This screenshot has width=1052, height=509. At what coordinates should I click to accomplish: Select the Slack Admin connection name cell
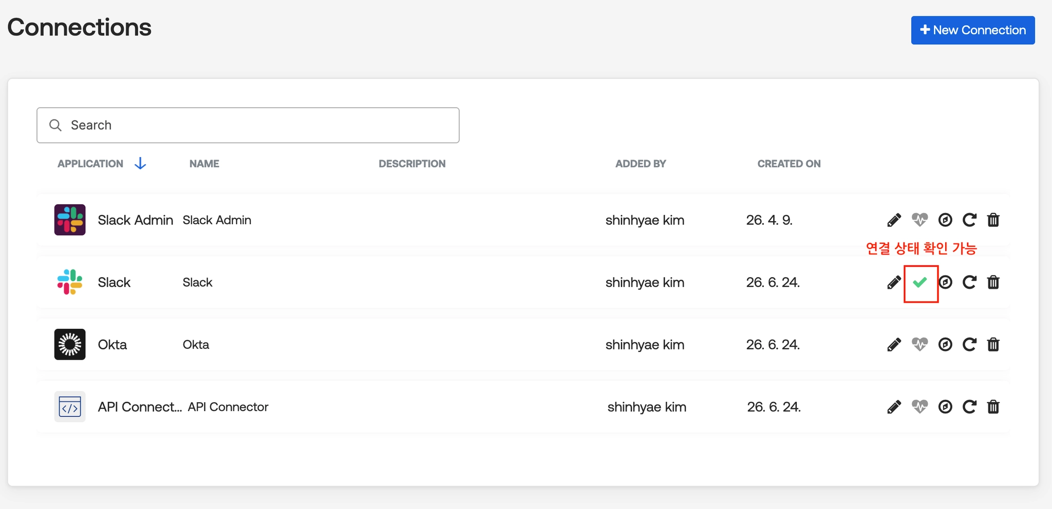pos(217,220)
